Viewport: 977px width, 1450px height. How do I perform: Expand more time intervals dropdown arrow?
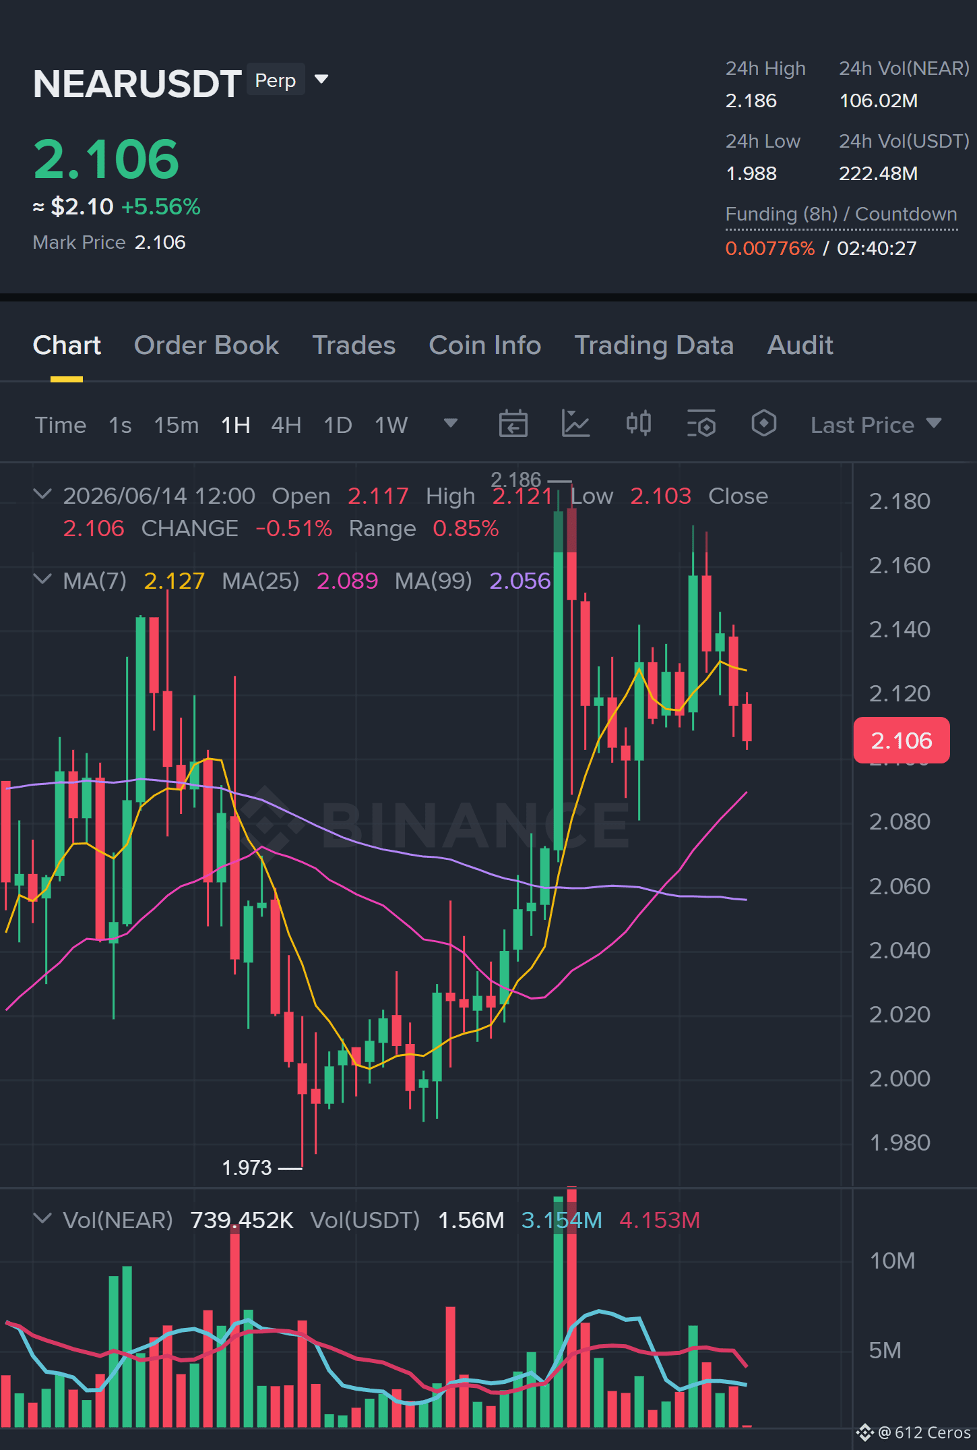tap(451, 424)
